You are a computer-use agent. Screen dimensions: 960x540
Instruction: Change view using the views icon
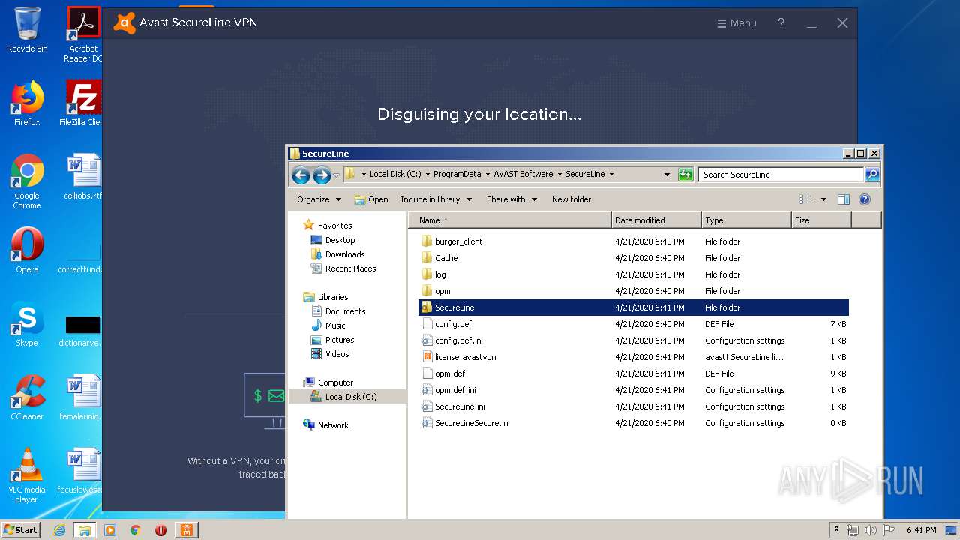pos(805,199)
